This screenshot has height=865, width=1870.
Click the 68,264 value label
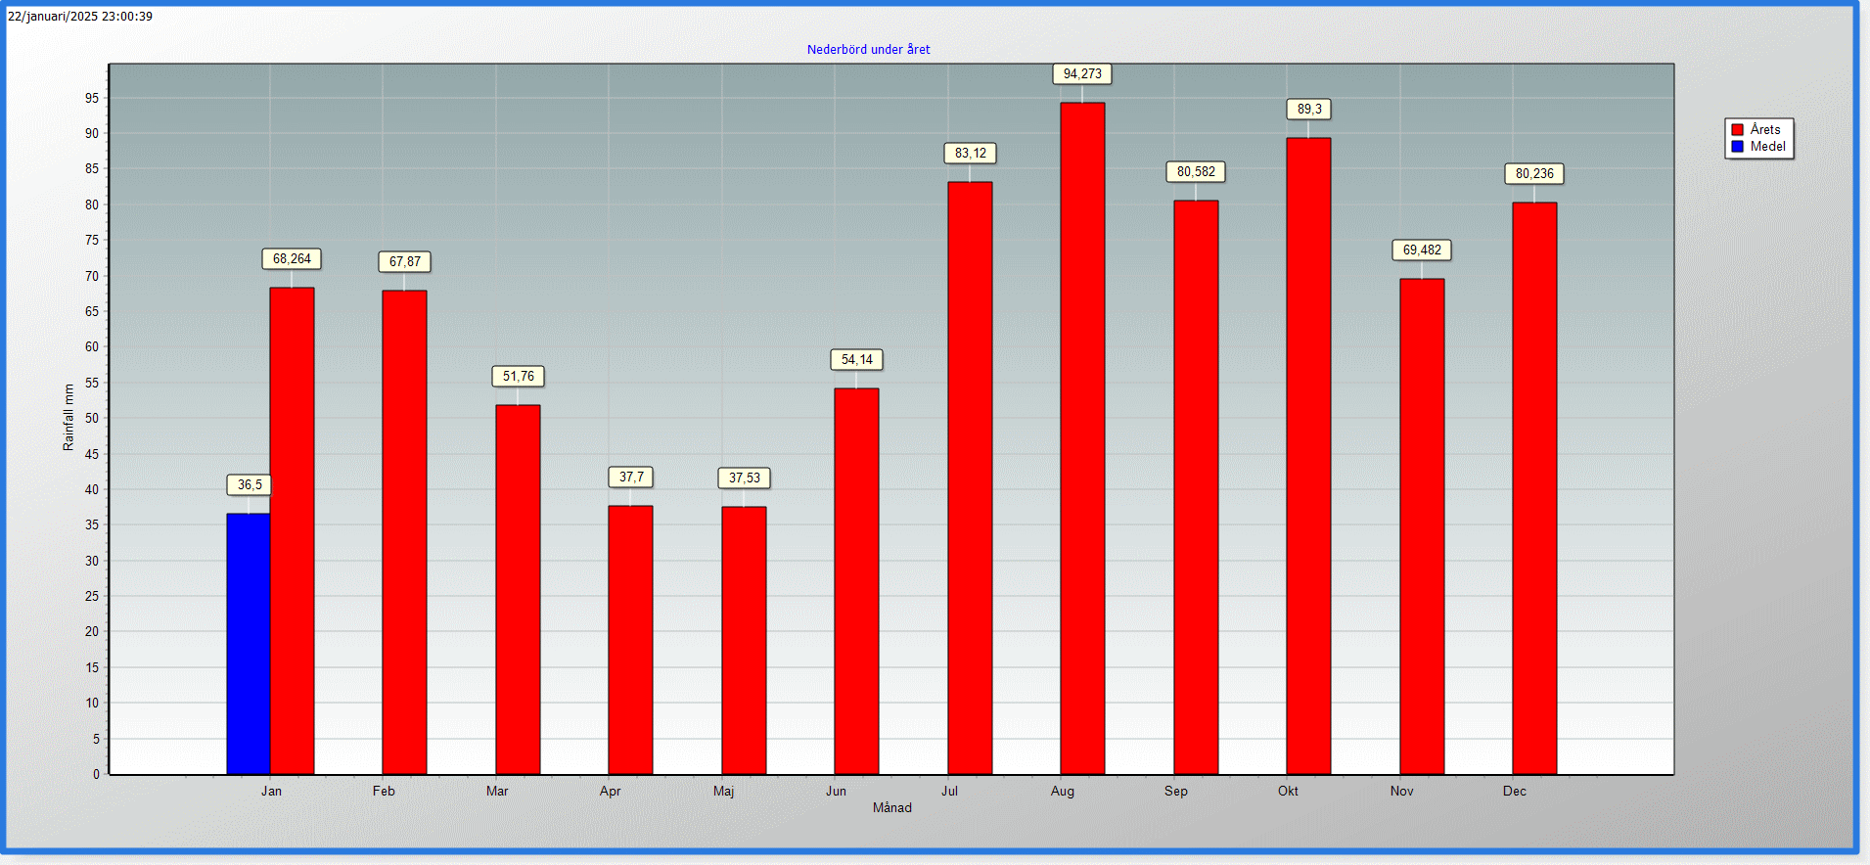[292, 258]
